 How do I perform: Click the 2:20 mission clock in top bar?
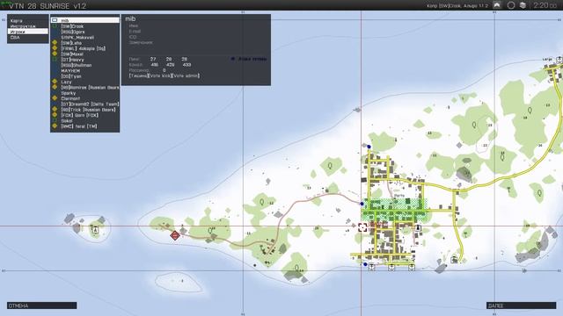(545, 5)
